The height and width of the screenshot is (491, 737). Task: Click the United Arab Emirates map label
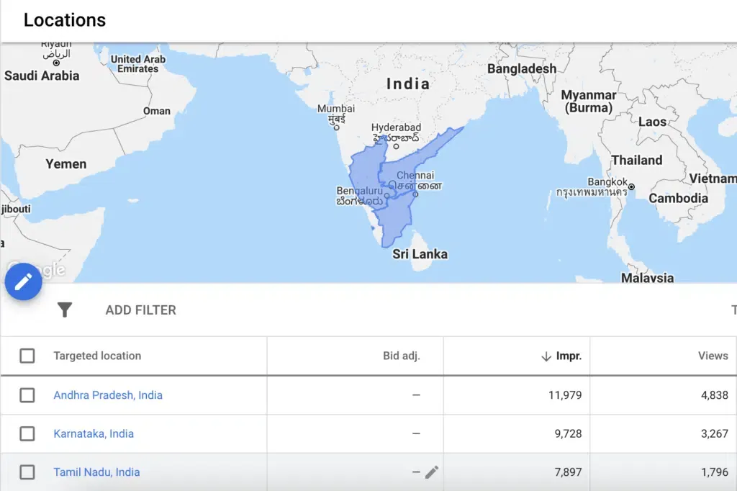click(138, 64)
